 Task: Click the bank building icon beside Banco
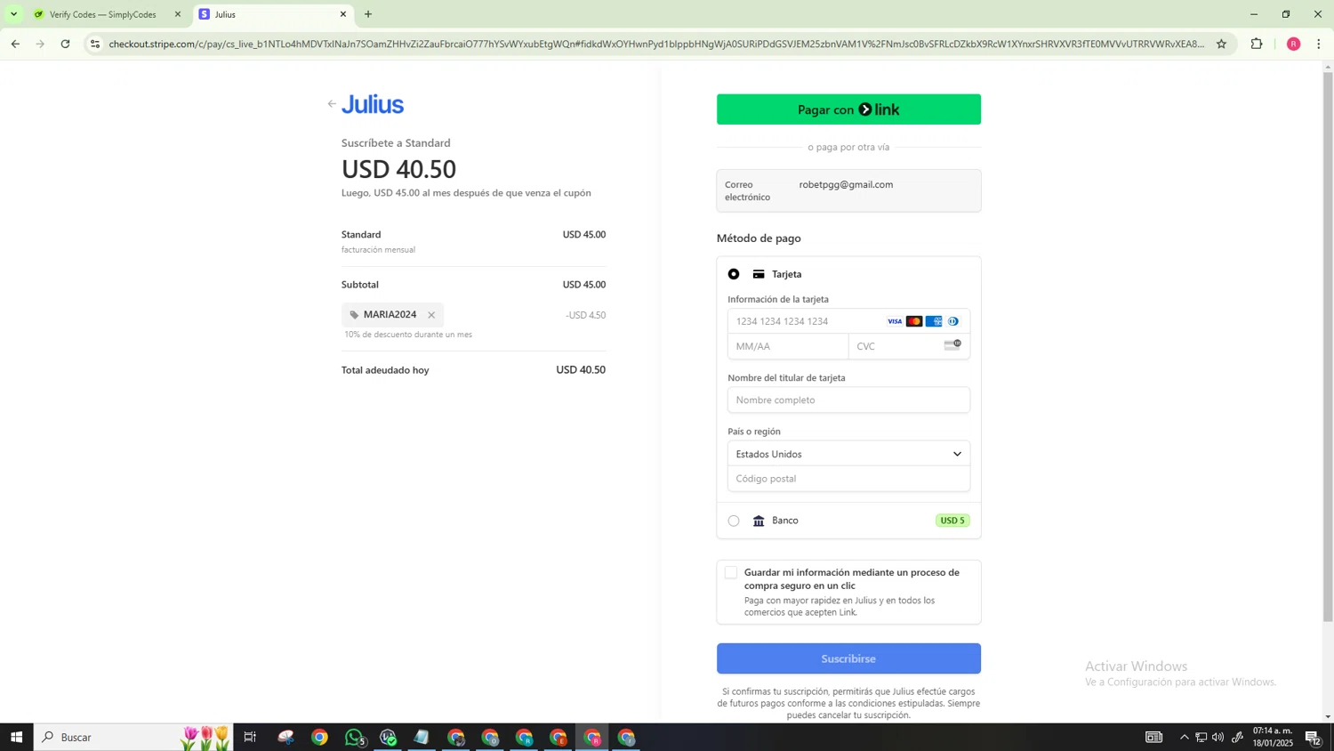point(759,521)
